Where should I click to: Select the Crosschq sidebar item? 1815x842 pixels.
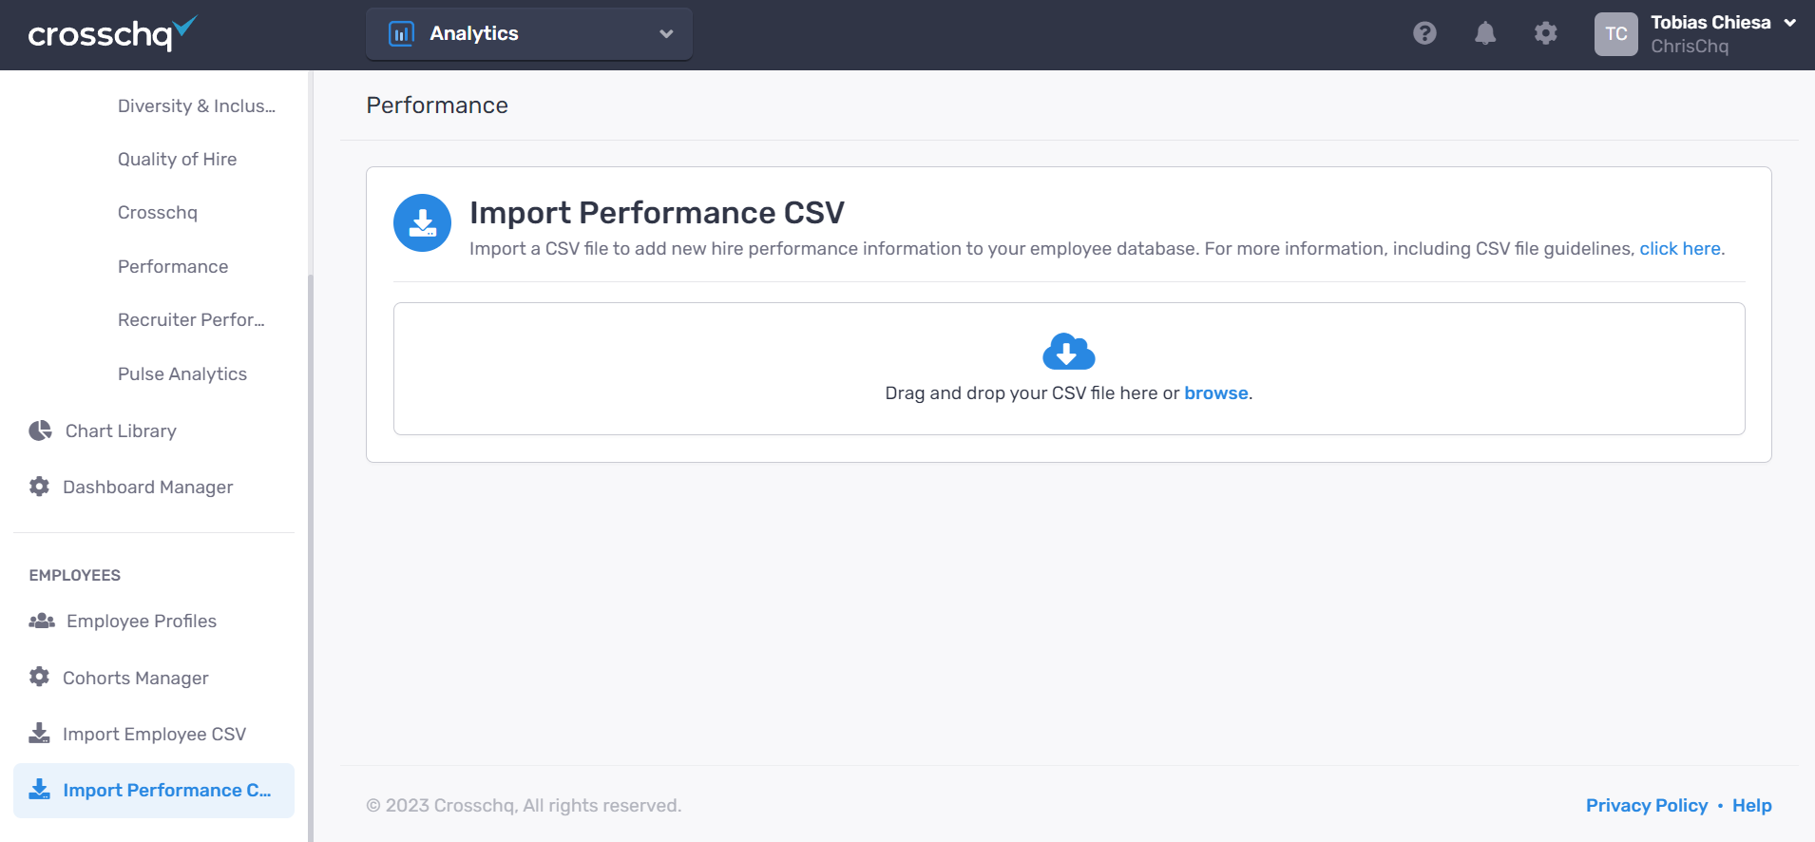[158, 213]
